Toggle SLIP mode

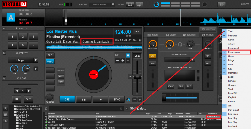(x=50, y=55)
